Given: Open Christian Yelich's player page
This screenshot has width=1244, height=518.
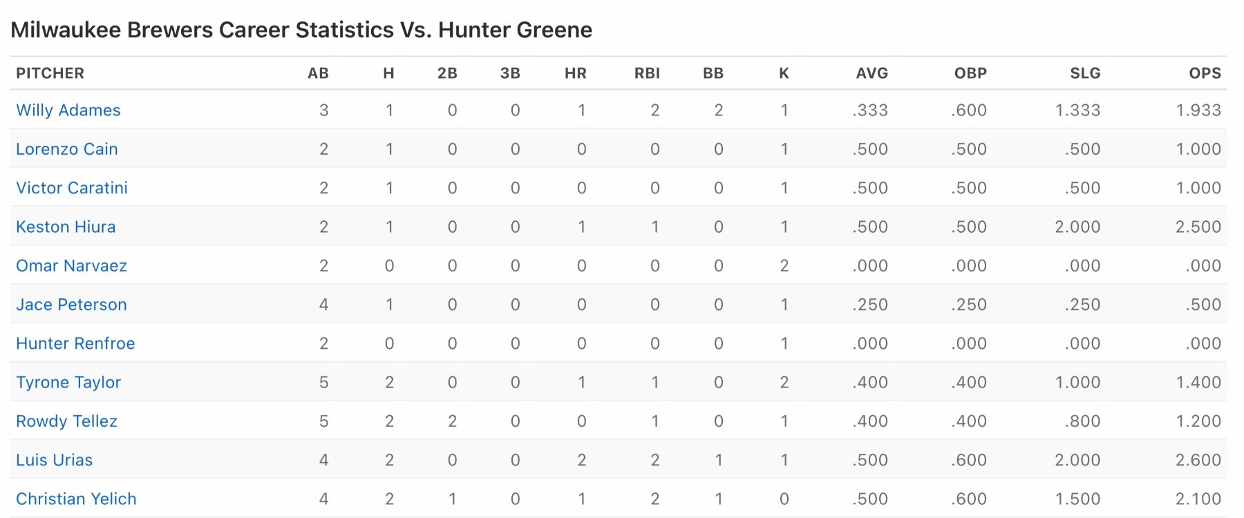Looking at the screenshot, I should click(x=76, y=499).
